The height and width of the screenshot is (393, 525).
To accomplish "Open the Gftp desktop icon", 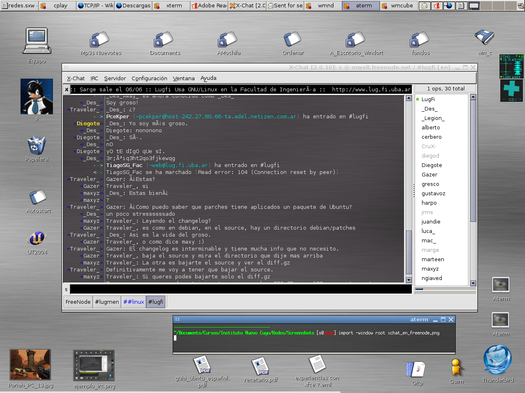I will (x=417, y=370).
